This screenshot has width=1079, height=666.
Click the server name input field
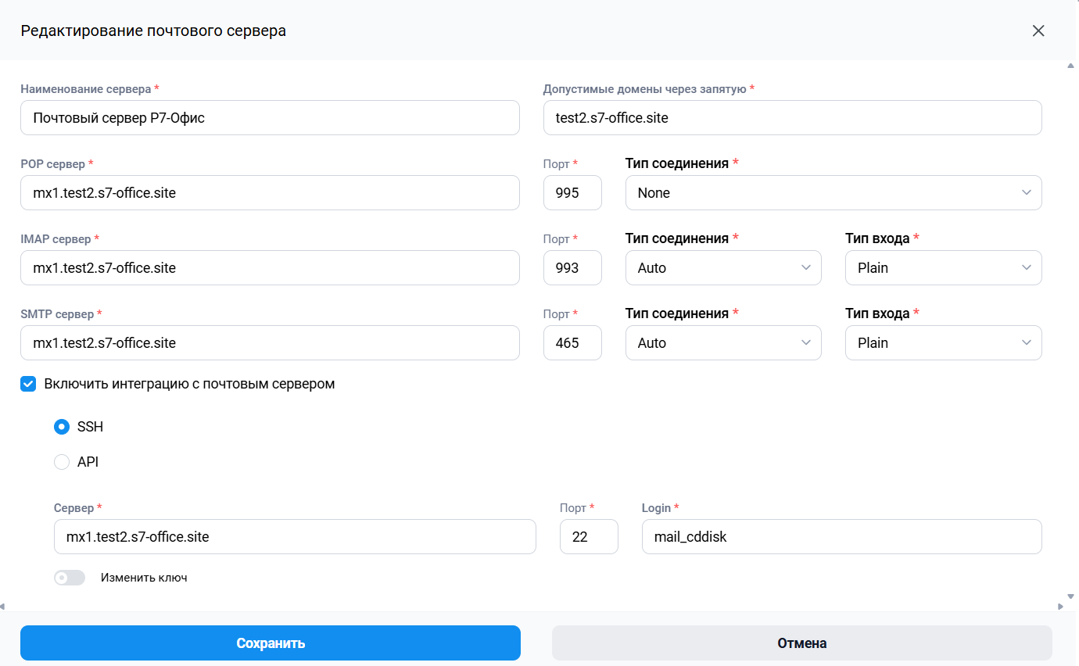[x=270, y=118]
